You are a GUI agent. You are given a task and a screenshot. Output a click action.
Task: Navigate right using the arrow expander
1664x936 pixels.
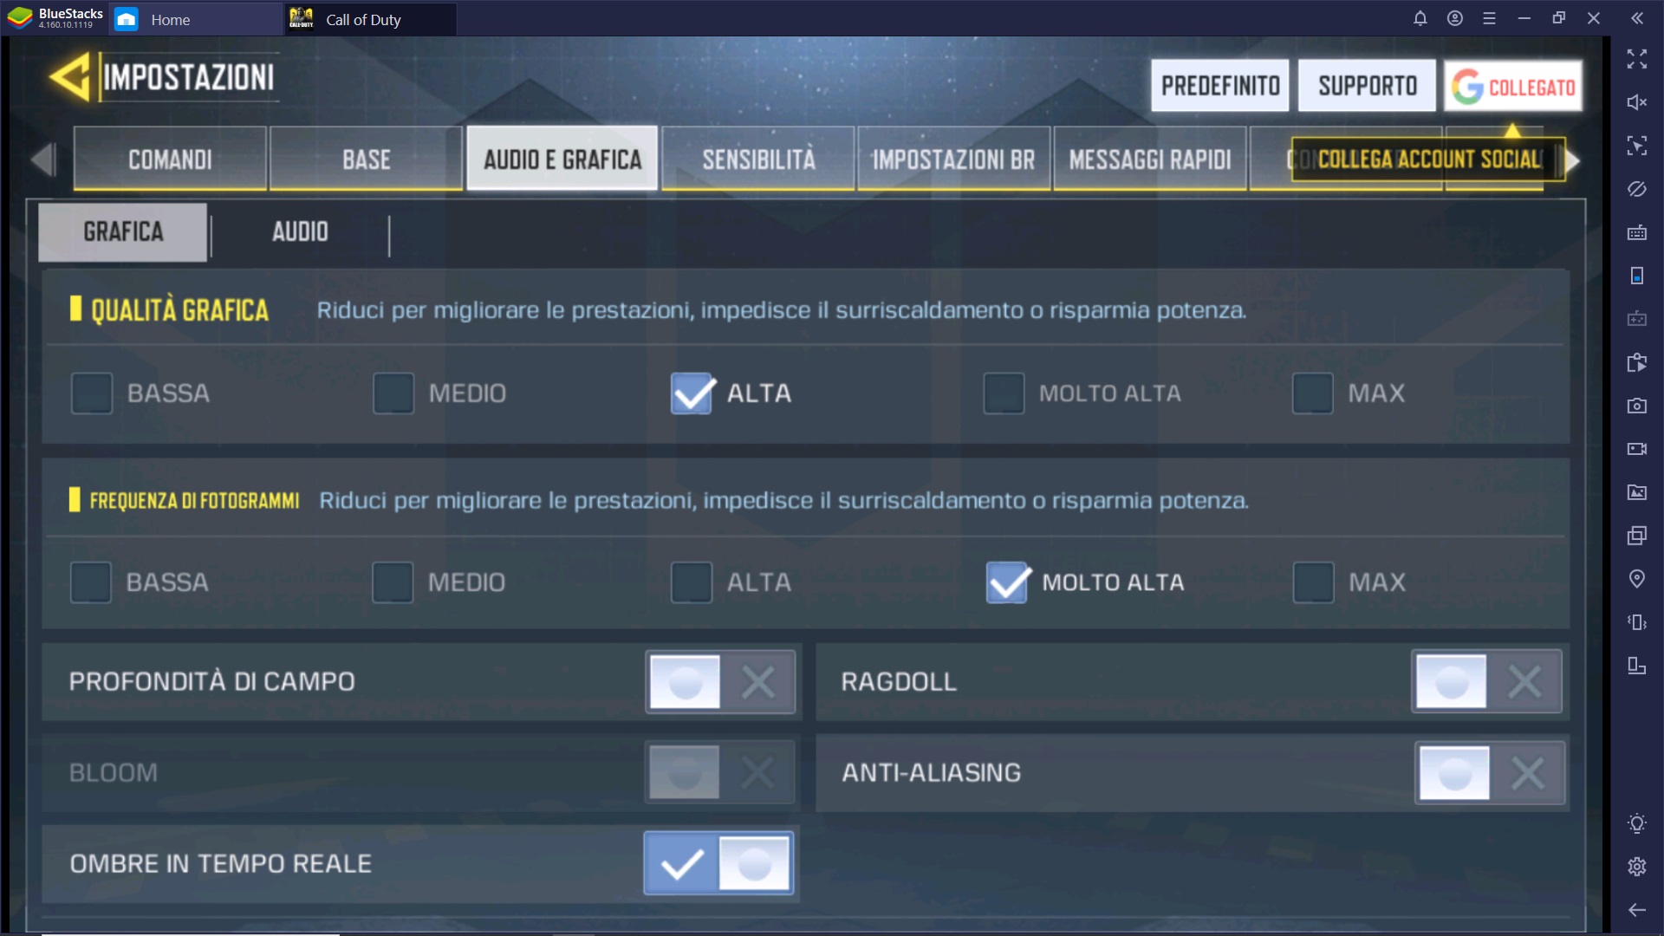pyautogui.click(x=1575, y=160)
